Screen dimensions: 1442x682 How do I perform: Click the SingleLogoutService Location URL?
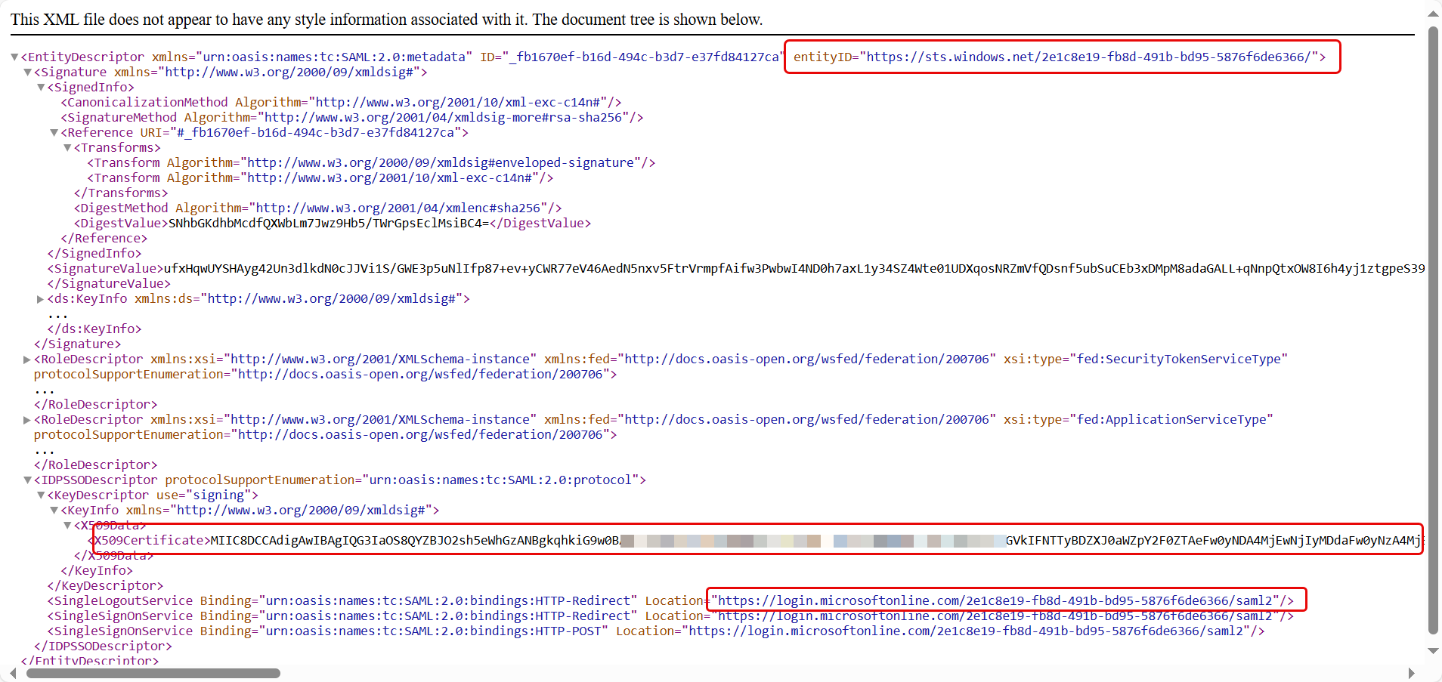pos(1005,600)
